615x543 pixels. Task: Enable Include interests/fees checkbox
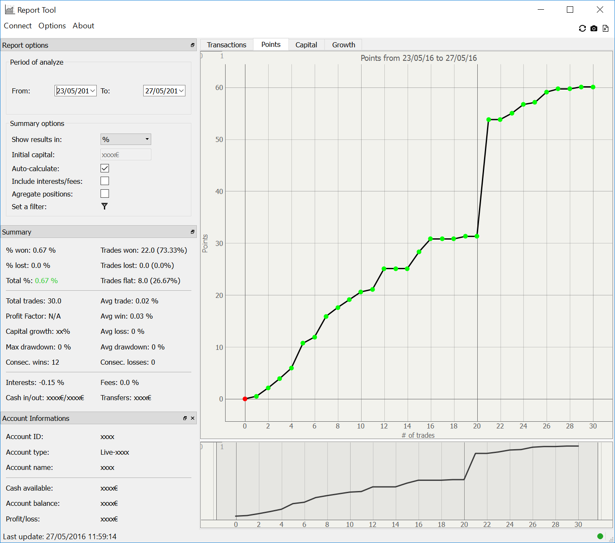tap(105, 181)
